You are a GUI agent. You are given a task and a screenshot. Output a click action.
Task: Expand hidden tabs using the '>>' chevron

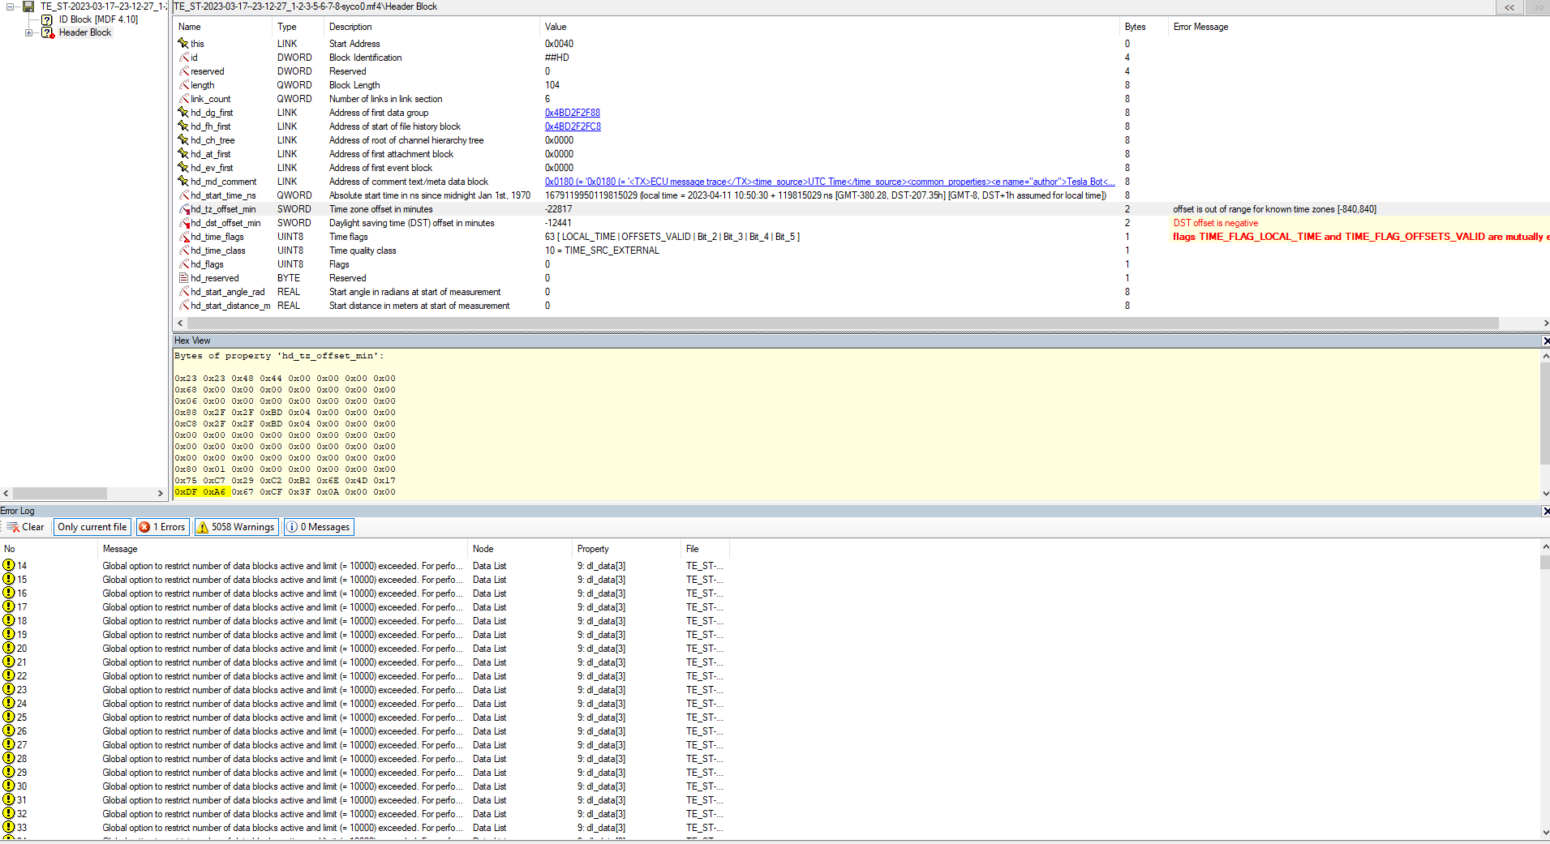click(1538, 7)
